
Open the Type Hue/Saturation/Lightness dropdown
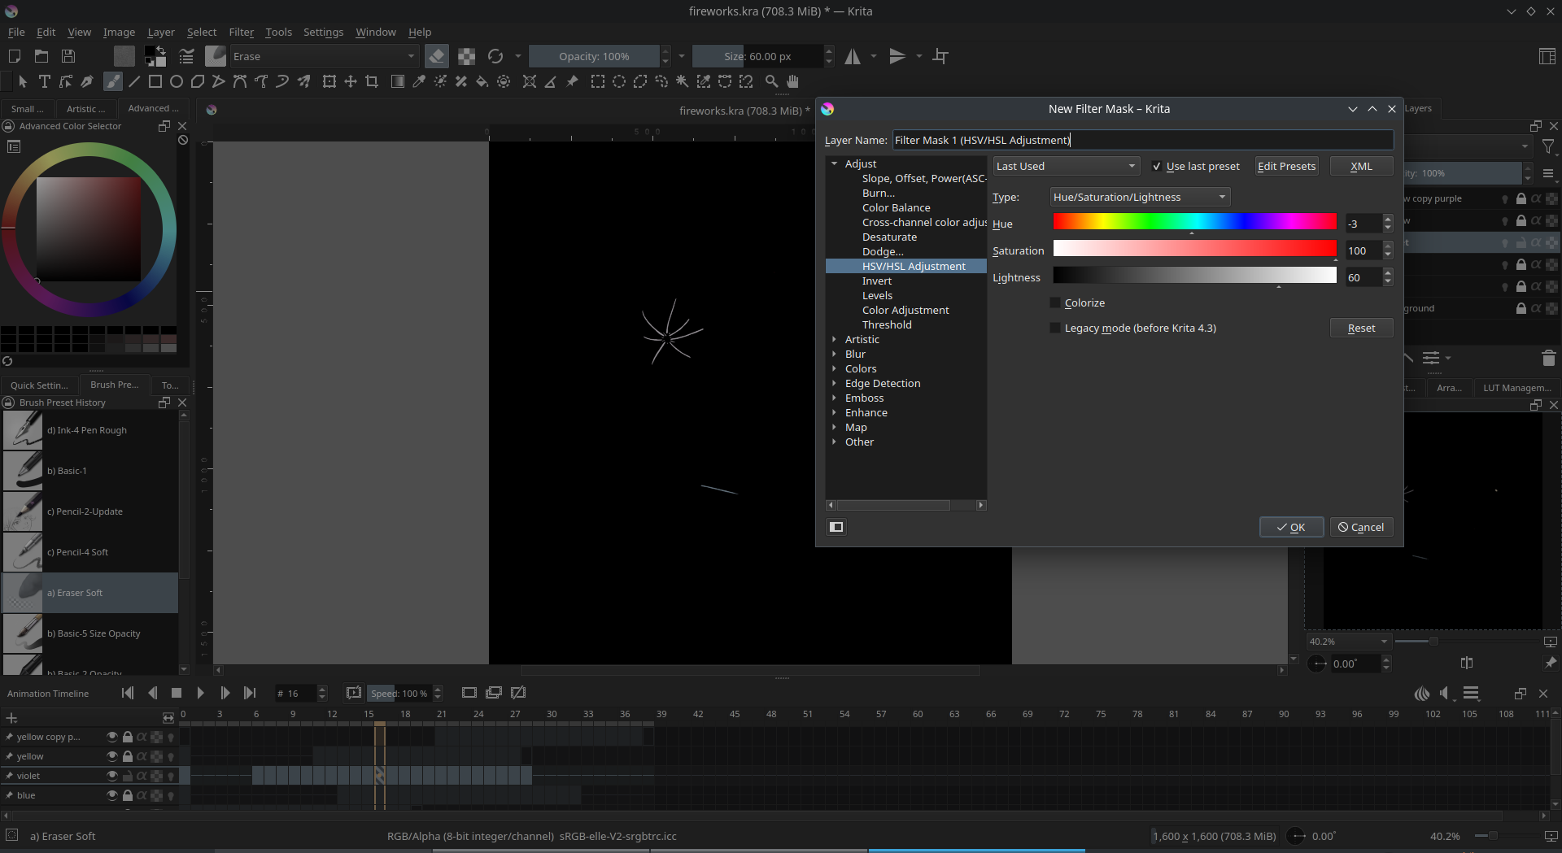click(x=1139, y=197)
